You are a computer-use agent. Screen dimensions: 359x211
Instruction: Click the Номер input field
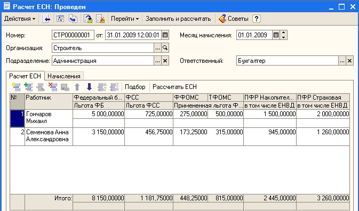click(x=73, y=35)
